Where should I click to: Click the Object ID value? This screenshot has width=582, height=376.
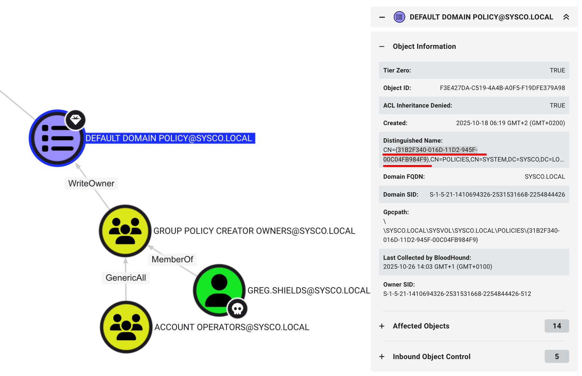point(502,88)
